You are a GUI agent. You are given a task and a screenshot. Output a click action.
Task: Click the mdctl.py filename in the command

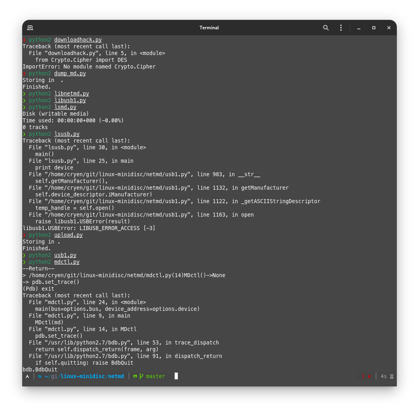coord(67,262)
